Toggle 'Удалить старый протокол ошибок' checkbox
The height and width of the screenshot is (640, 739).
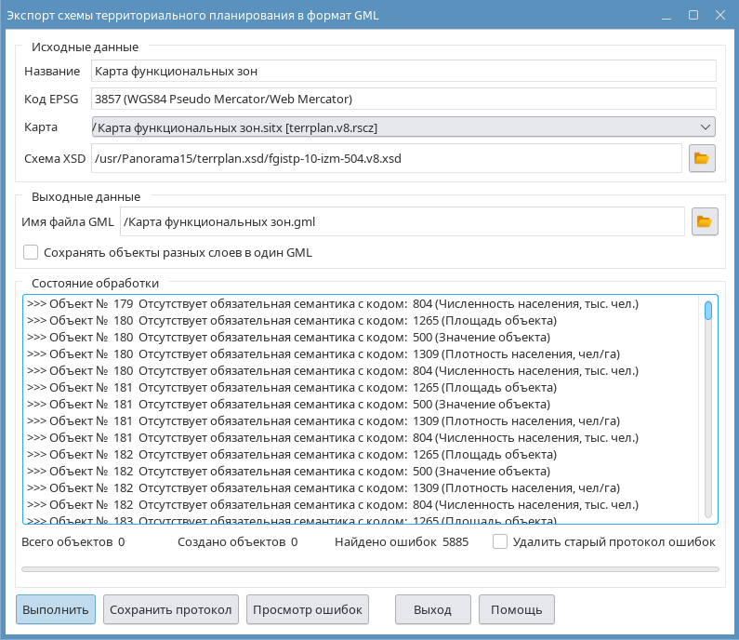point(500,541)
